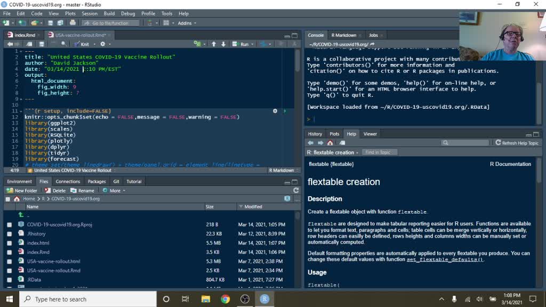The height and width of the screenshot is (307, 546).
Task: Select the .Rhistory file checkbox
Action: pos(10,234)
